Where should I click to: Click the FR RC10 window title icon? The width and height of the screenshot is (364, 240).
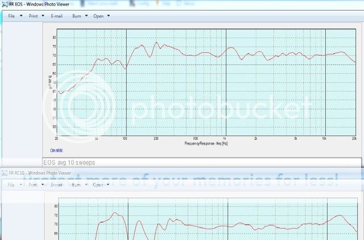click(5, 172)
